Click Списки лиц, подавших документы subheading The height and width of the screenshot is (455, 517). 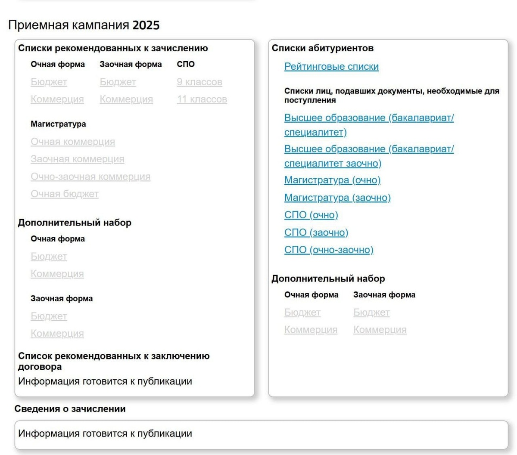point(392,96)
